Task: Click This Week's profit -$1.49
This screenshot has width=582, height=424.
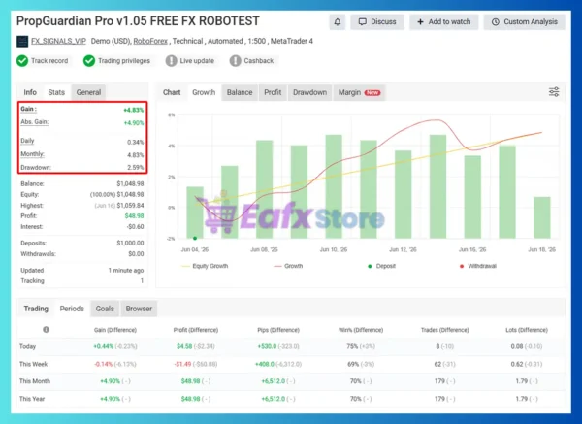Action: [x=183, y=364]
